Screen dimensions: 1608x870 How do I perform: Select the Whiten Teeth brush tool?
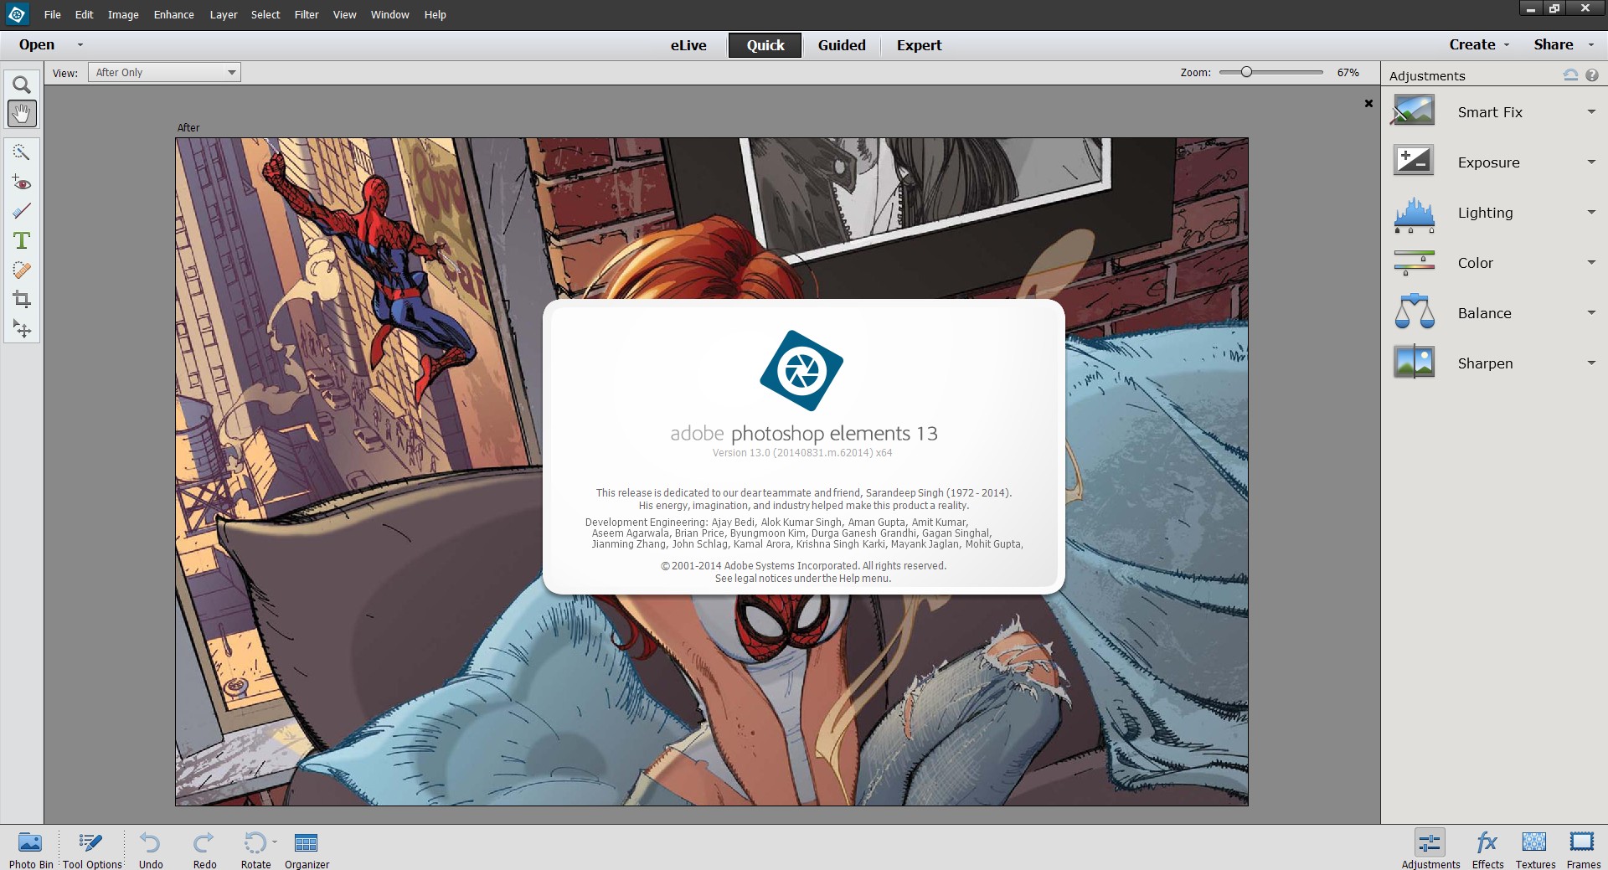click(22, 211)
